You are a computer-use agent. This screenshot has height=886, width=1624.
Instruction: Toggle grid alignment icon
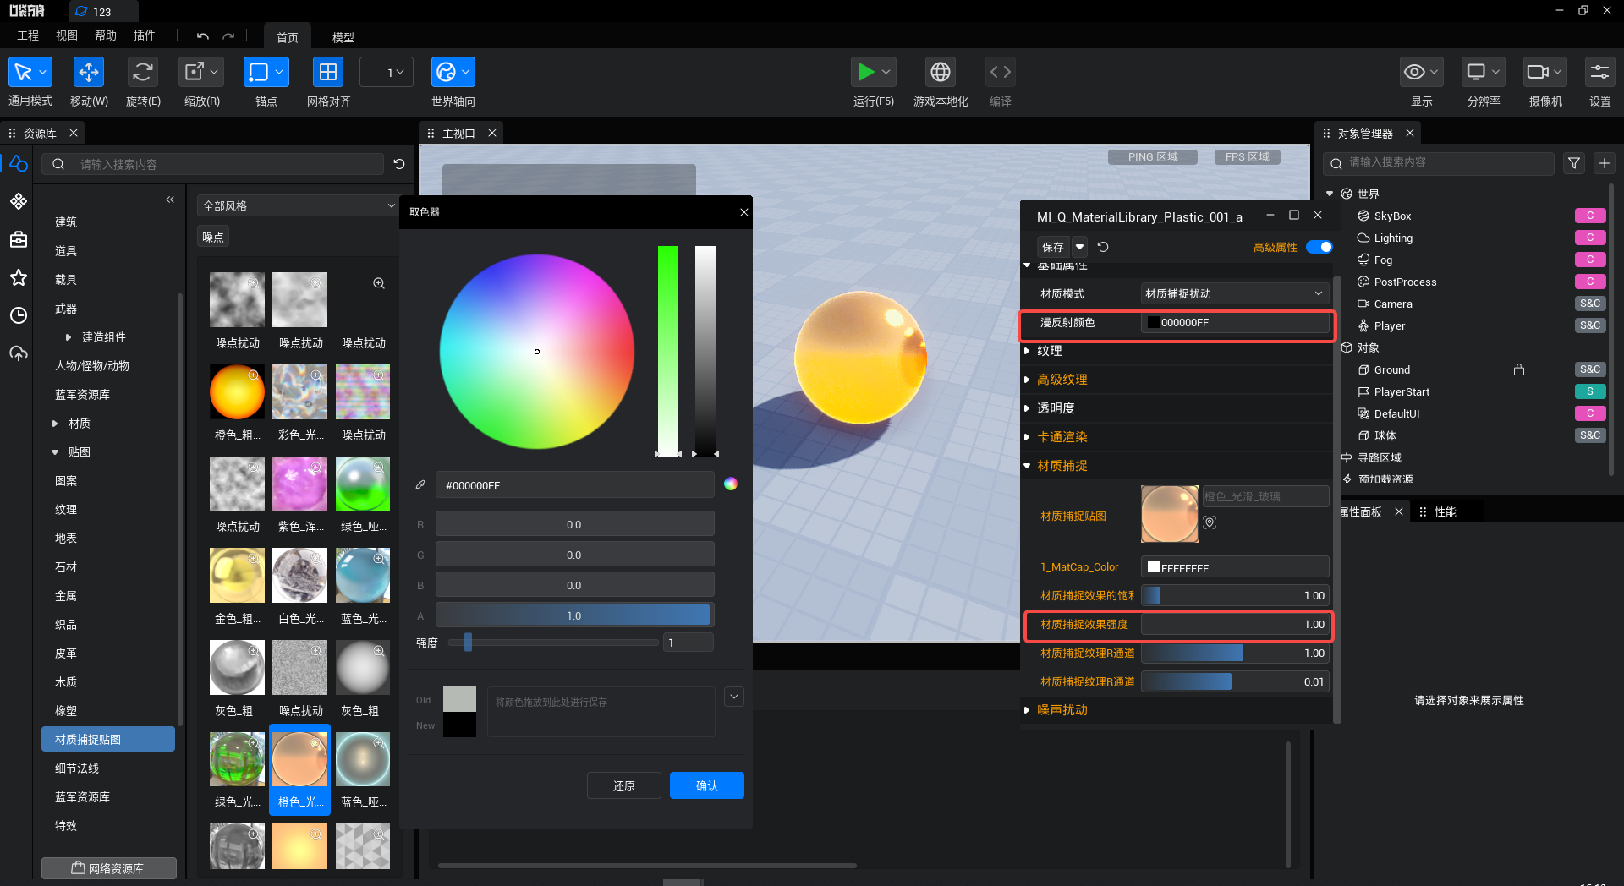pyautogui.click(x=328, y=73)
